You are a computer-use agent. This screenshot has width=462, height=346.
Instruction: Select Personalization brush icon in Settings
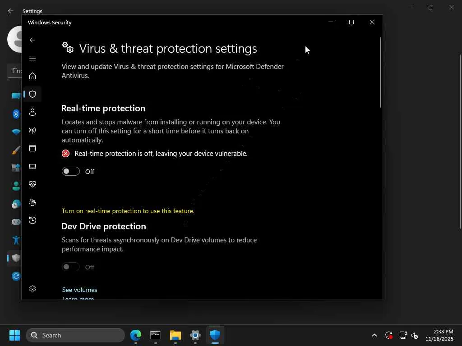(x=16, y=150)
